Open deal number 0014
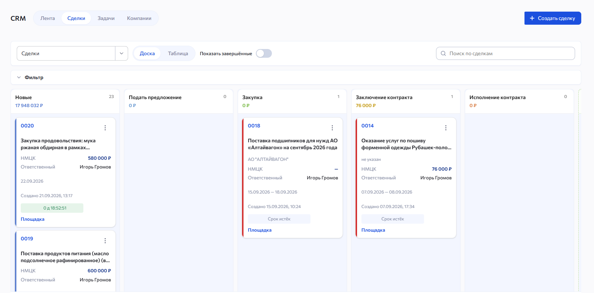 click(x=368, y=126)
